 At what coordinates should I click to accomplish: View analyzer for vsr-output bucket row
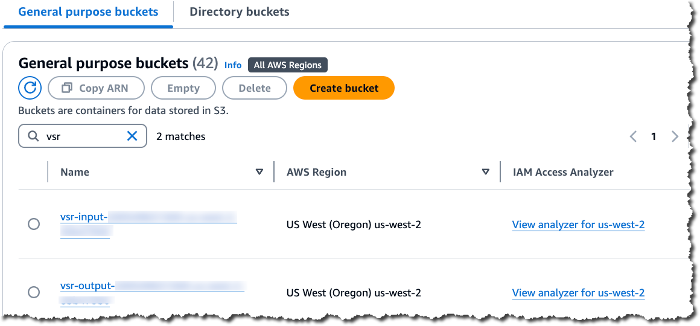pyautogui.click(x=578, y=293)
